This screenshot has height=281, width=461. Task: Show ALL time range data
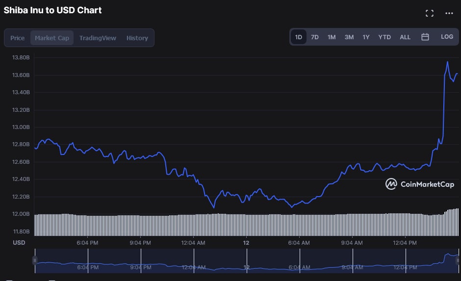point(405,37)
